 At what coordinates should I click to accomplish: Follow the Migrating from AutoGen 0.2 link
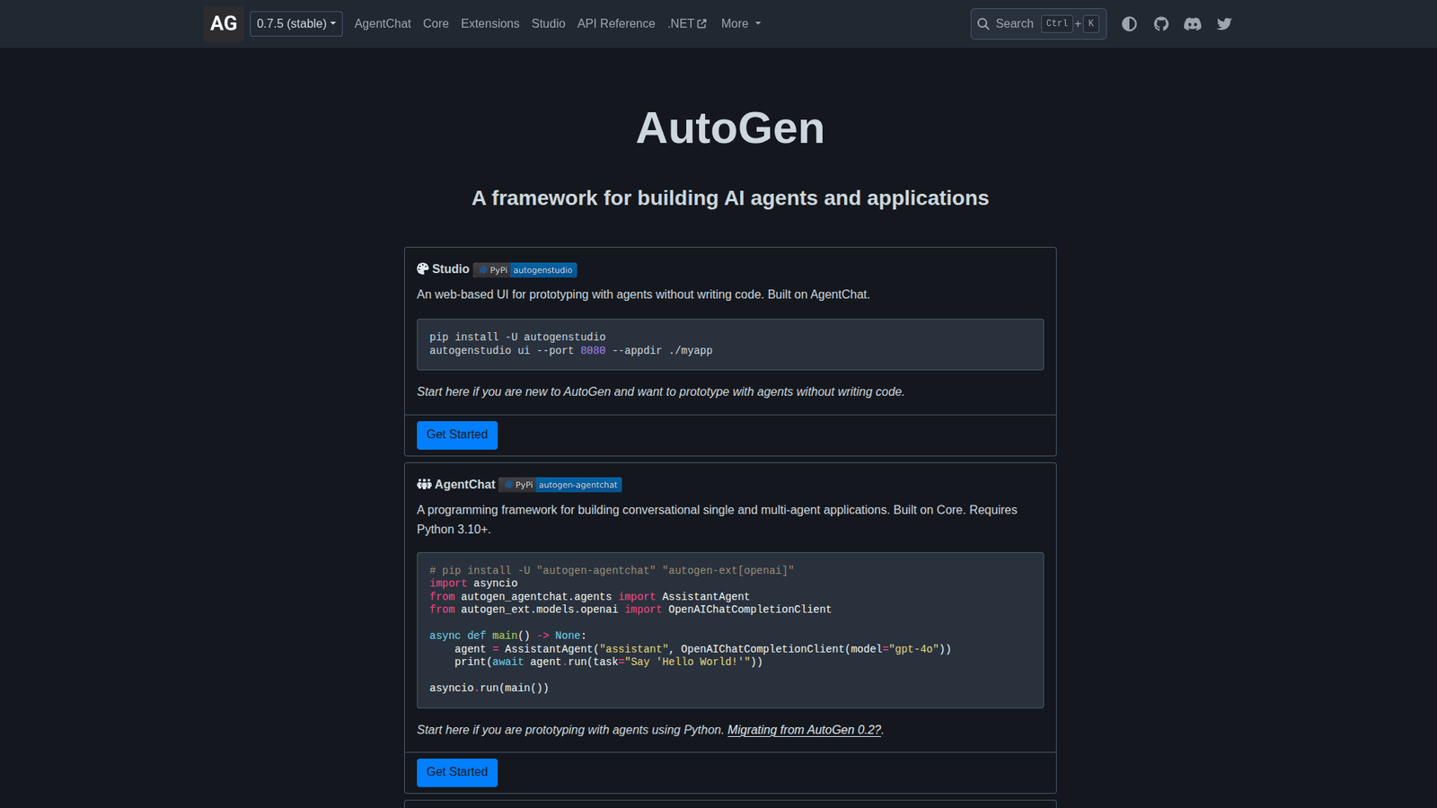click(804, 730)
